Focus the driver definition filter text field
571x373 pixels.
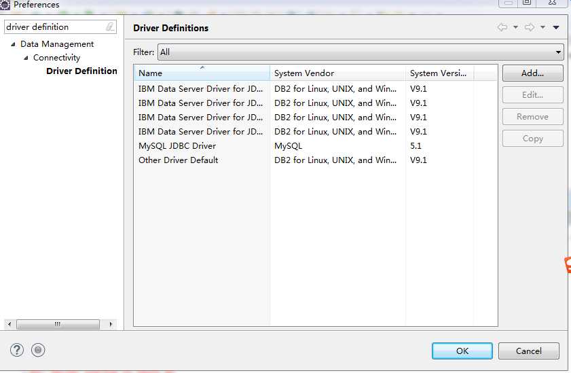click(56, 26)
